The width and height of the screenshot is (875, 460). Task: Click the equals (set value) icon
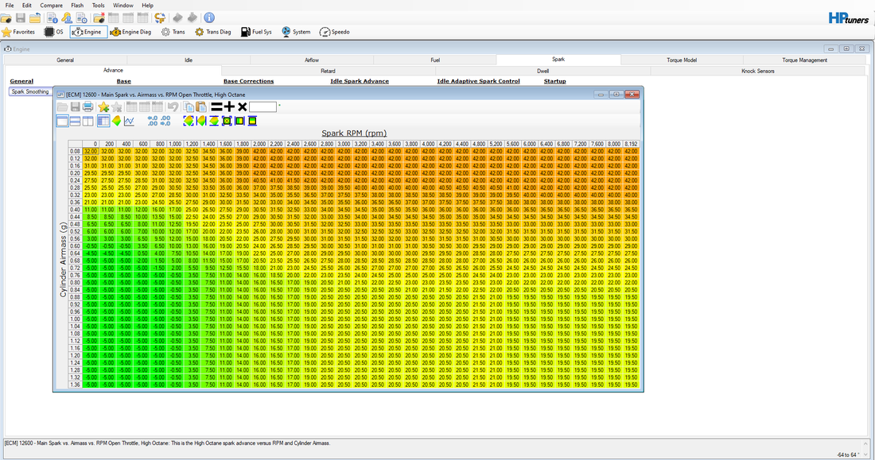[216, 106]
